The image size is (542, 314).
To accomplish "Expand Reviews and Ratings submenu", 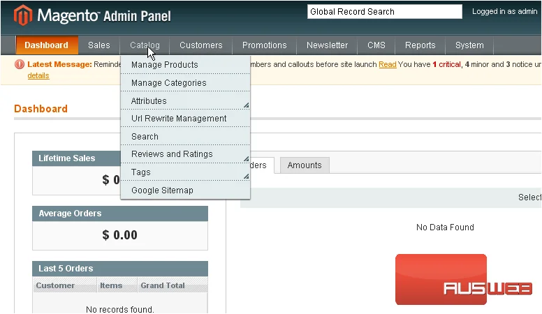I will point(185,154).
